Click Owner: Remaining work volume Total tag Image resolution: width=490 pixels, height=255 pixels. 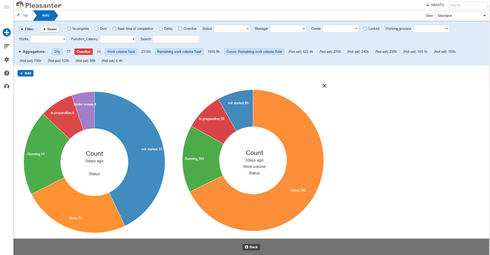point(254,52)
